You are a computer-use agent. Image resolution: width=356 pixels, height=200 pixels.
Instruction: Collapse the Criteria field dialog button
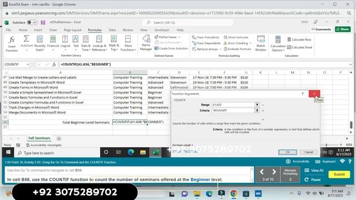click(x=257, y=111)
